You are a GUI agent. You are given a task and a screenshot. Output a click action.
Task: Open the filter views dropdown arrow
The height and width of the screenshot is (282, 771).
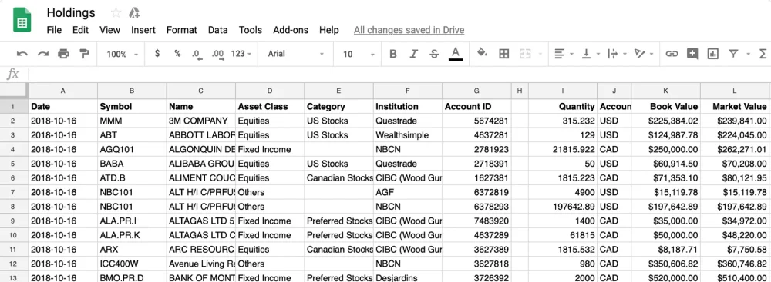(749, 54)
